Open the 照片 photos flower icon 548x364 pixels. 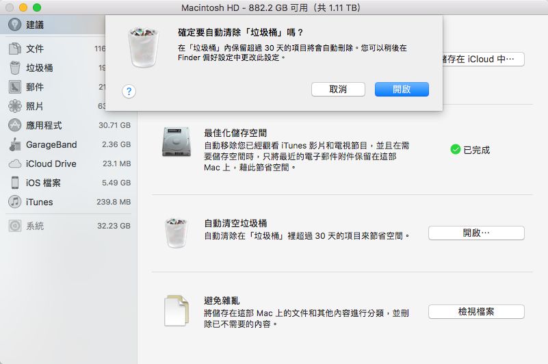14,106
